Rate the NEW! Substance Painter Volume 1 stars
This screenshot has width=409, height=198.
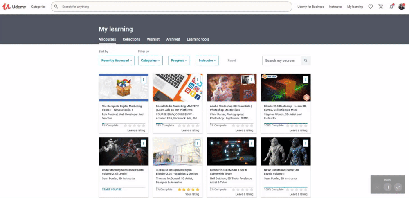click(x=297, y=189)
